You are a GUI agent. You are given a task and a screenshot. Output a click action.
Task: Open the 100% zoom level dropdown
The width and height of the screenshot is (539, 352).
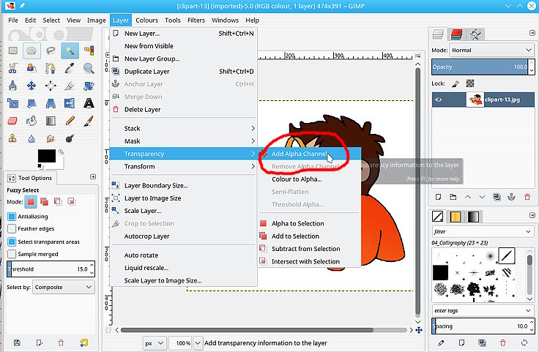click(198, 343)
